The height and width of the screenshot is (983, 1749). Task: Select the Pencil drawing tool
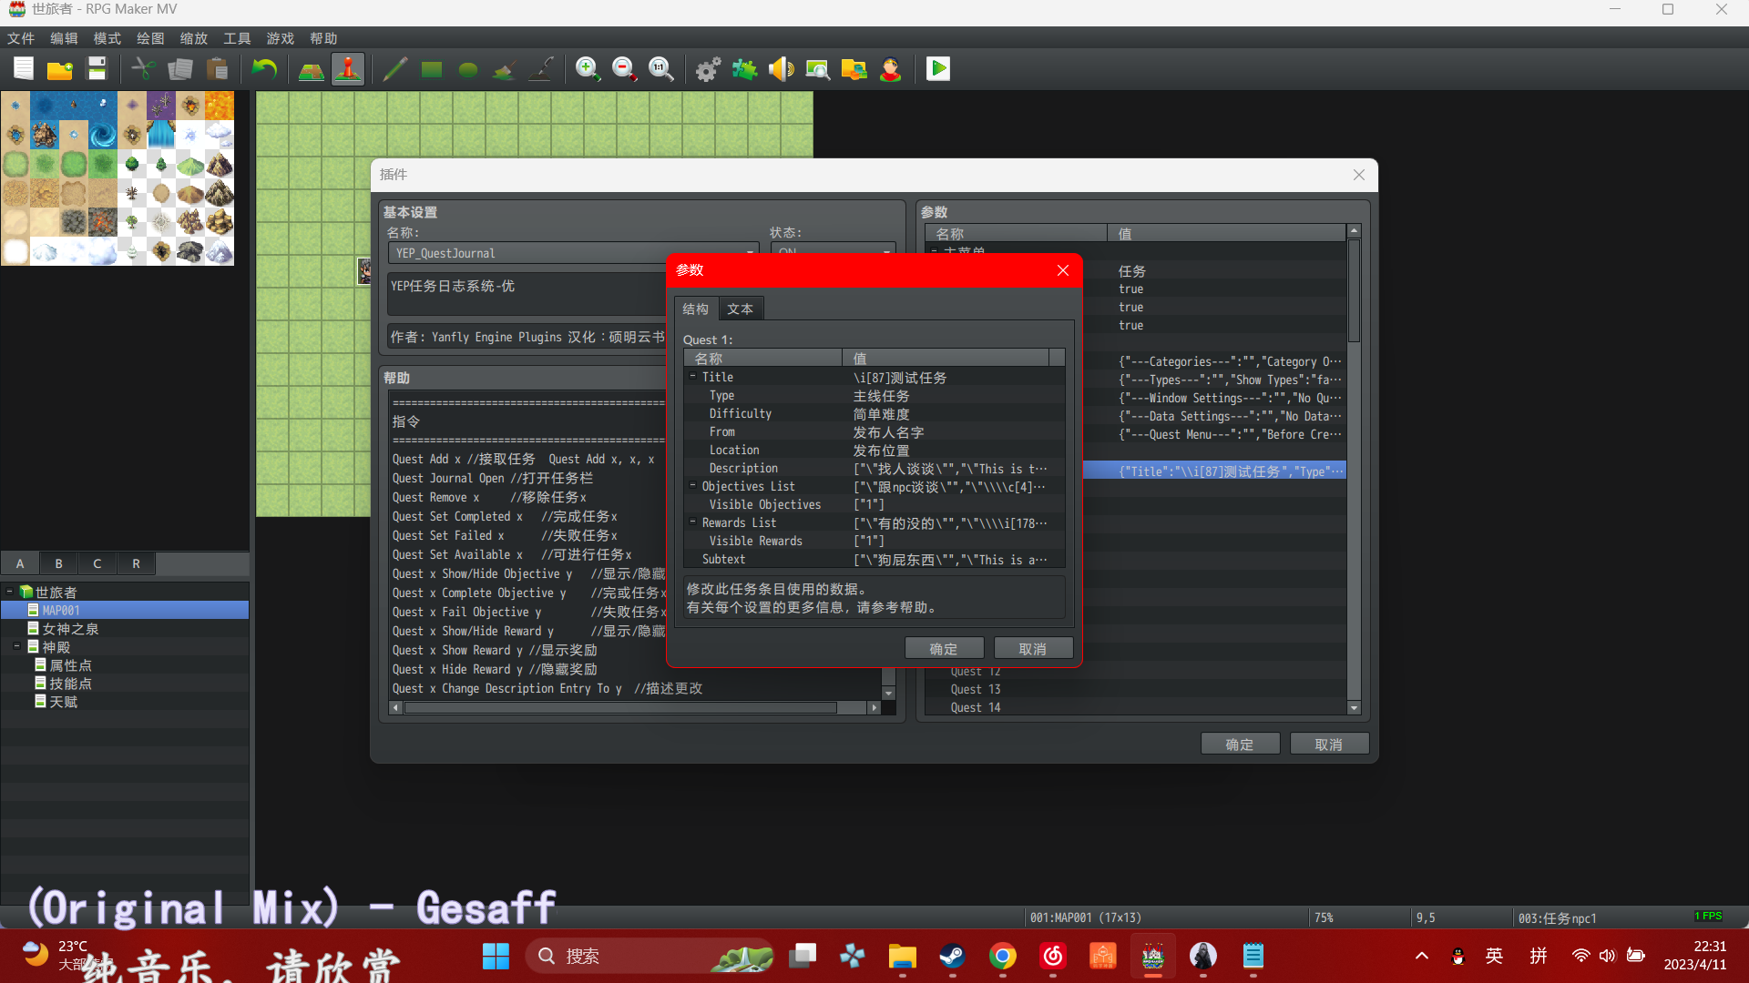[x=394, y=69]
